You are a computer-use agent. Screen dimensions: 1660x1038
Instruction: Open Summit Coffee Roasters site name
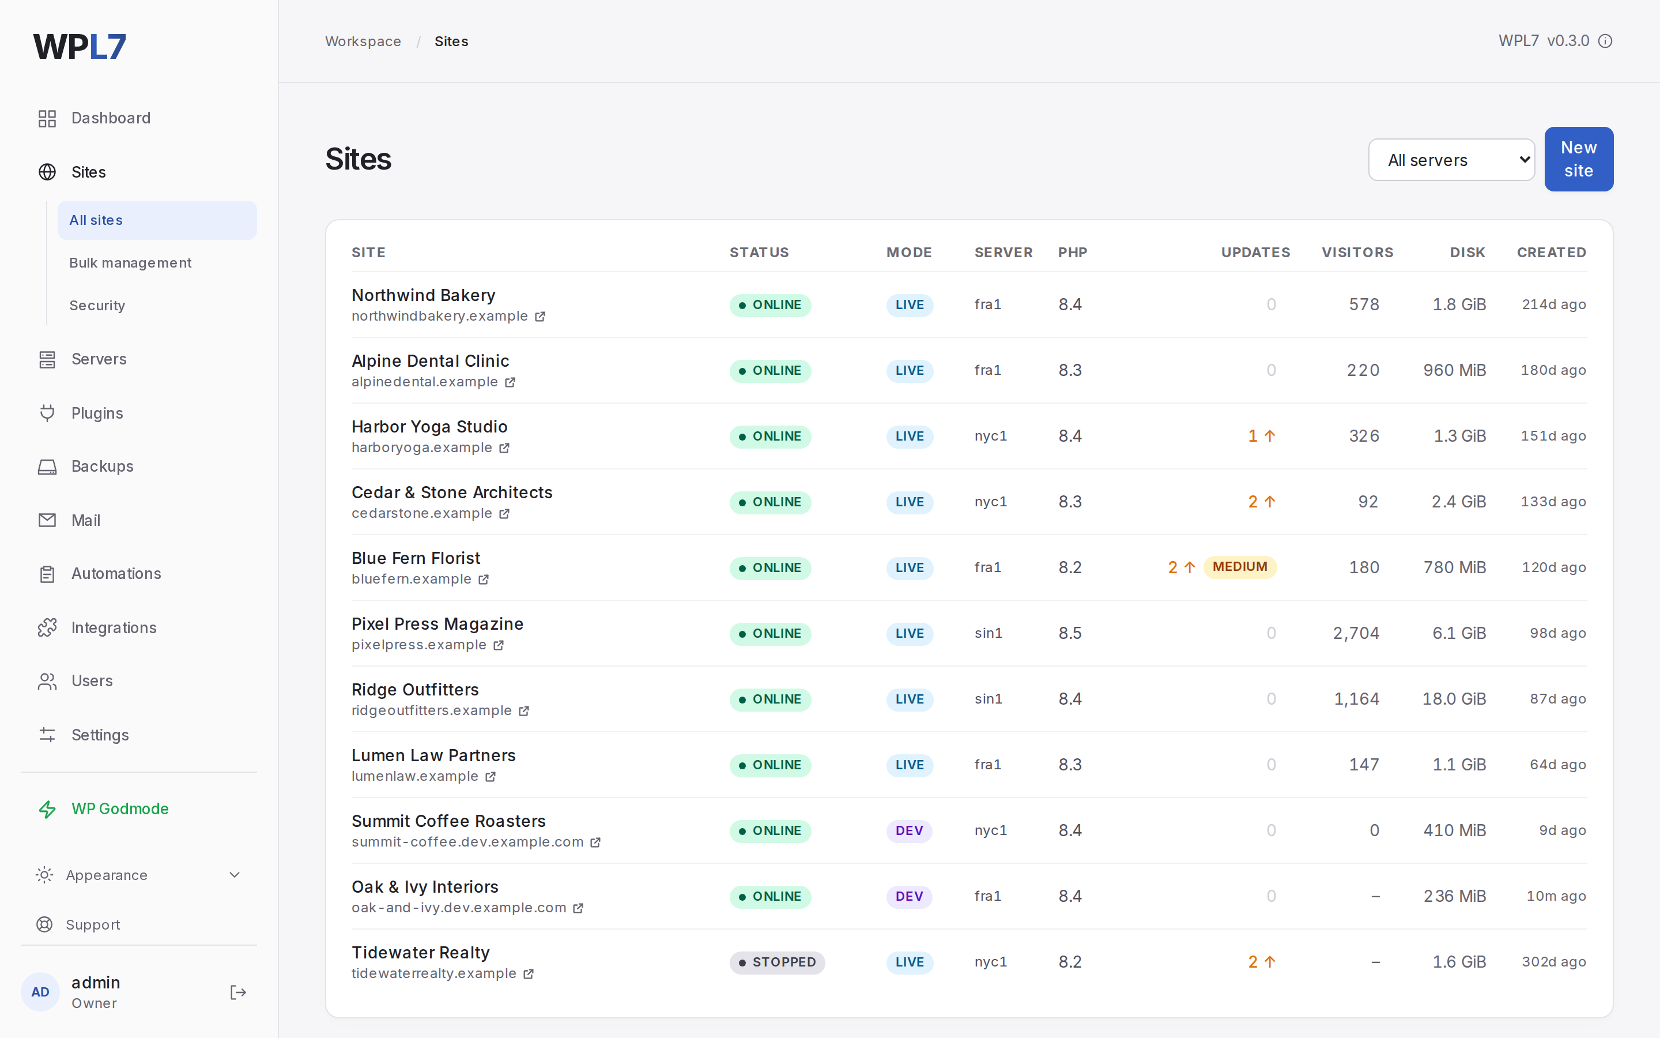(x=448, y=821)
